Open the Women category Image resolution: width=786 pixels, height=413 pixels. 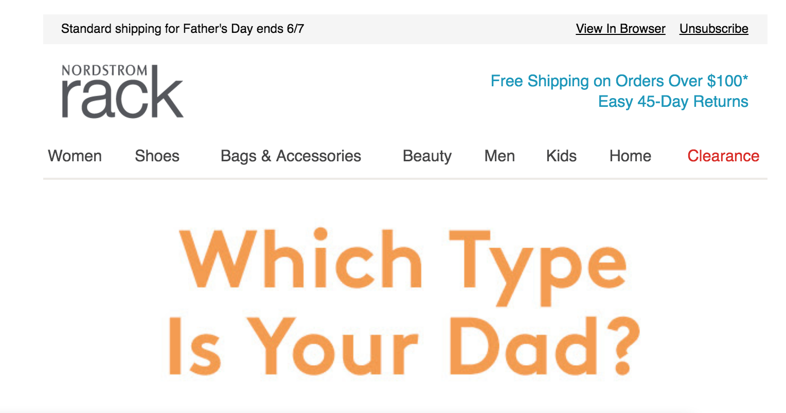click(x=75, y=156)
